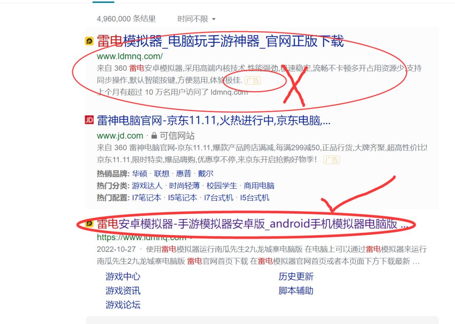Open the www.ldmnq.com/ green URL

tap(130, 56)
